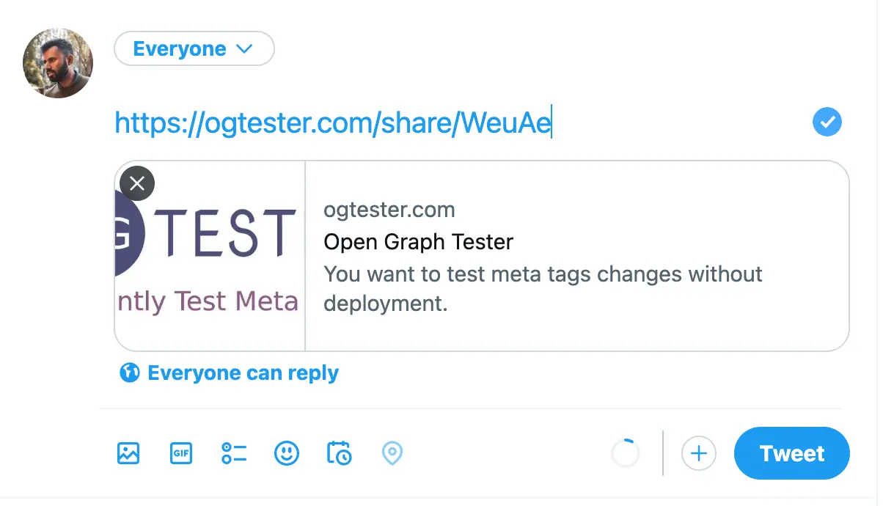Schedule the tweet with the calendar icon
883x506 pixels.
(339, 453)
